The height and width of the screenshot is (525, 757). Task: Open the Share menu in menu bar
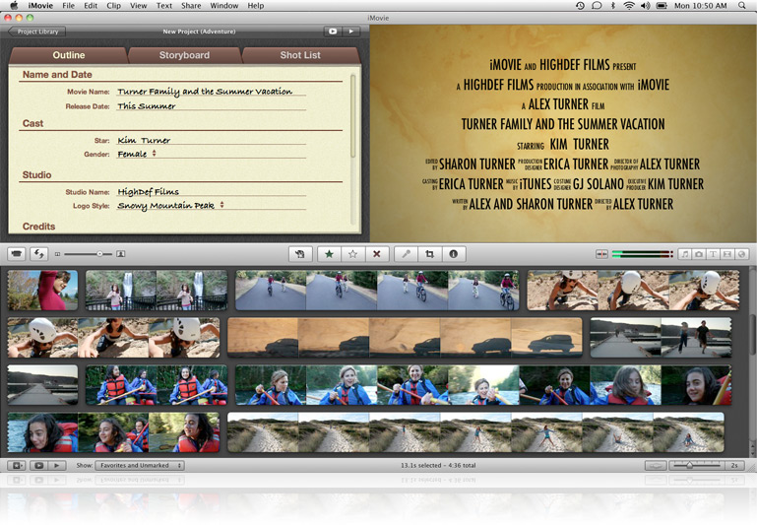coord(191,6)
